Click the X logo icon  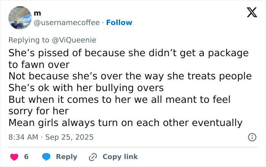(x=249, y=13)
